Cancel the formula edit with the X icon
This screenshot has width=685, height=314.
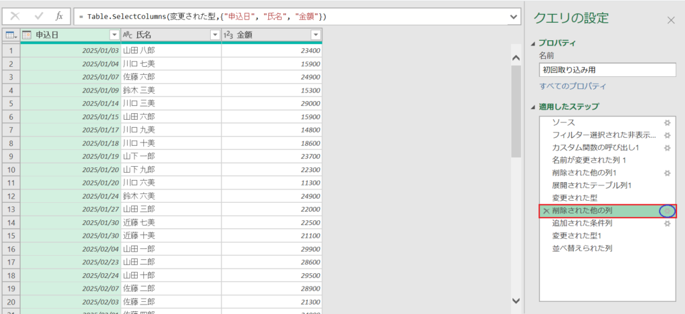(15, 17)
